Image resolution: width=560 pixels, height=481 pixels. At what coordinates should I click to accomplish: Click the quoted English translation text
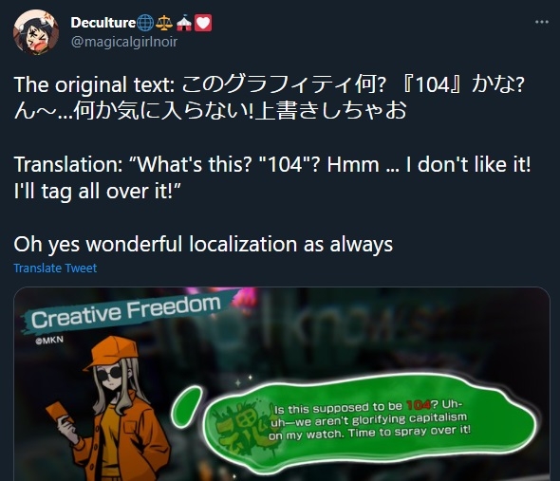272,177
